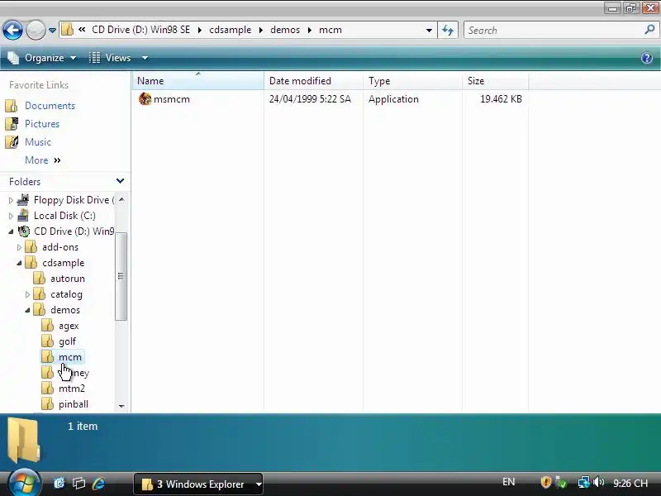The width and height of the screenshot is (661, 496).
Task: Click the mcm breadcrumb in address bar
Action: pos(330,30)
